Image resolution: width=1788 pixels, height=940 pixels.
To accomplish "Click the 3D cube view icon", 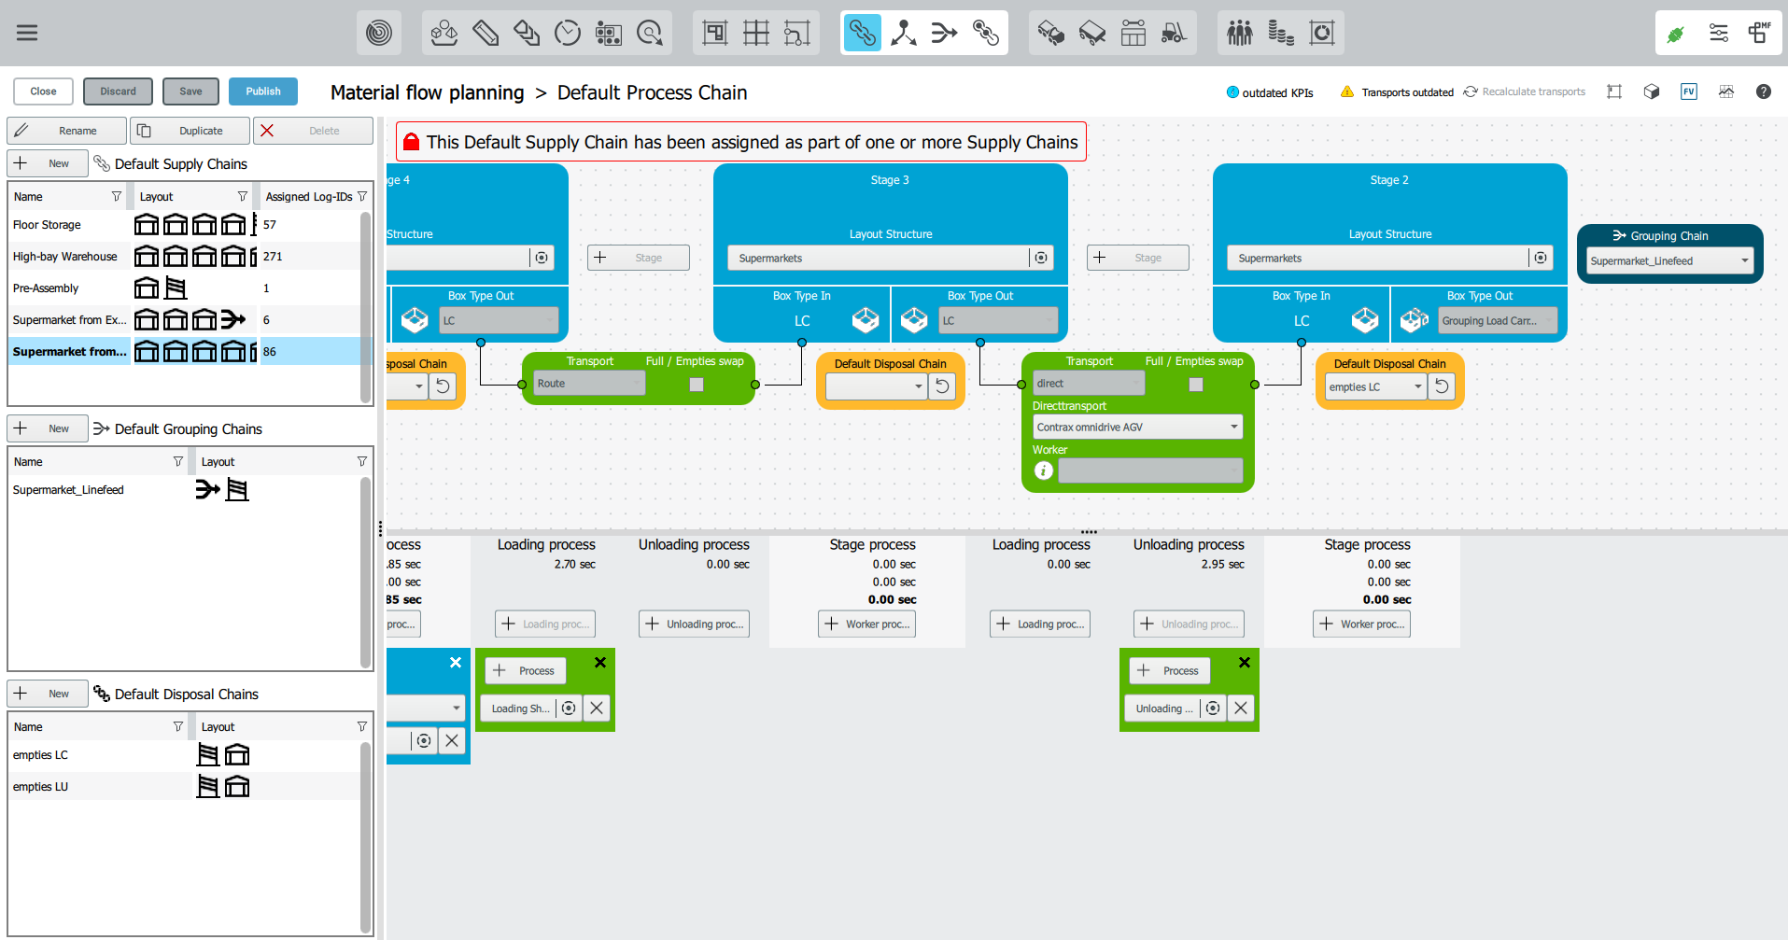I will click(1651, 91).
